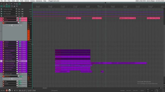This screenshot has width=165, height=92.
Task: Record-arm the Kontakt track
Action: point(3,84)
